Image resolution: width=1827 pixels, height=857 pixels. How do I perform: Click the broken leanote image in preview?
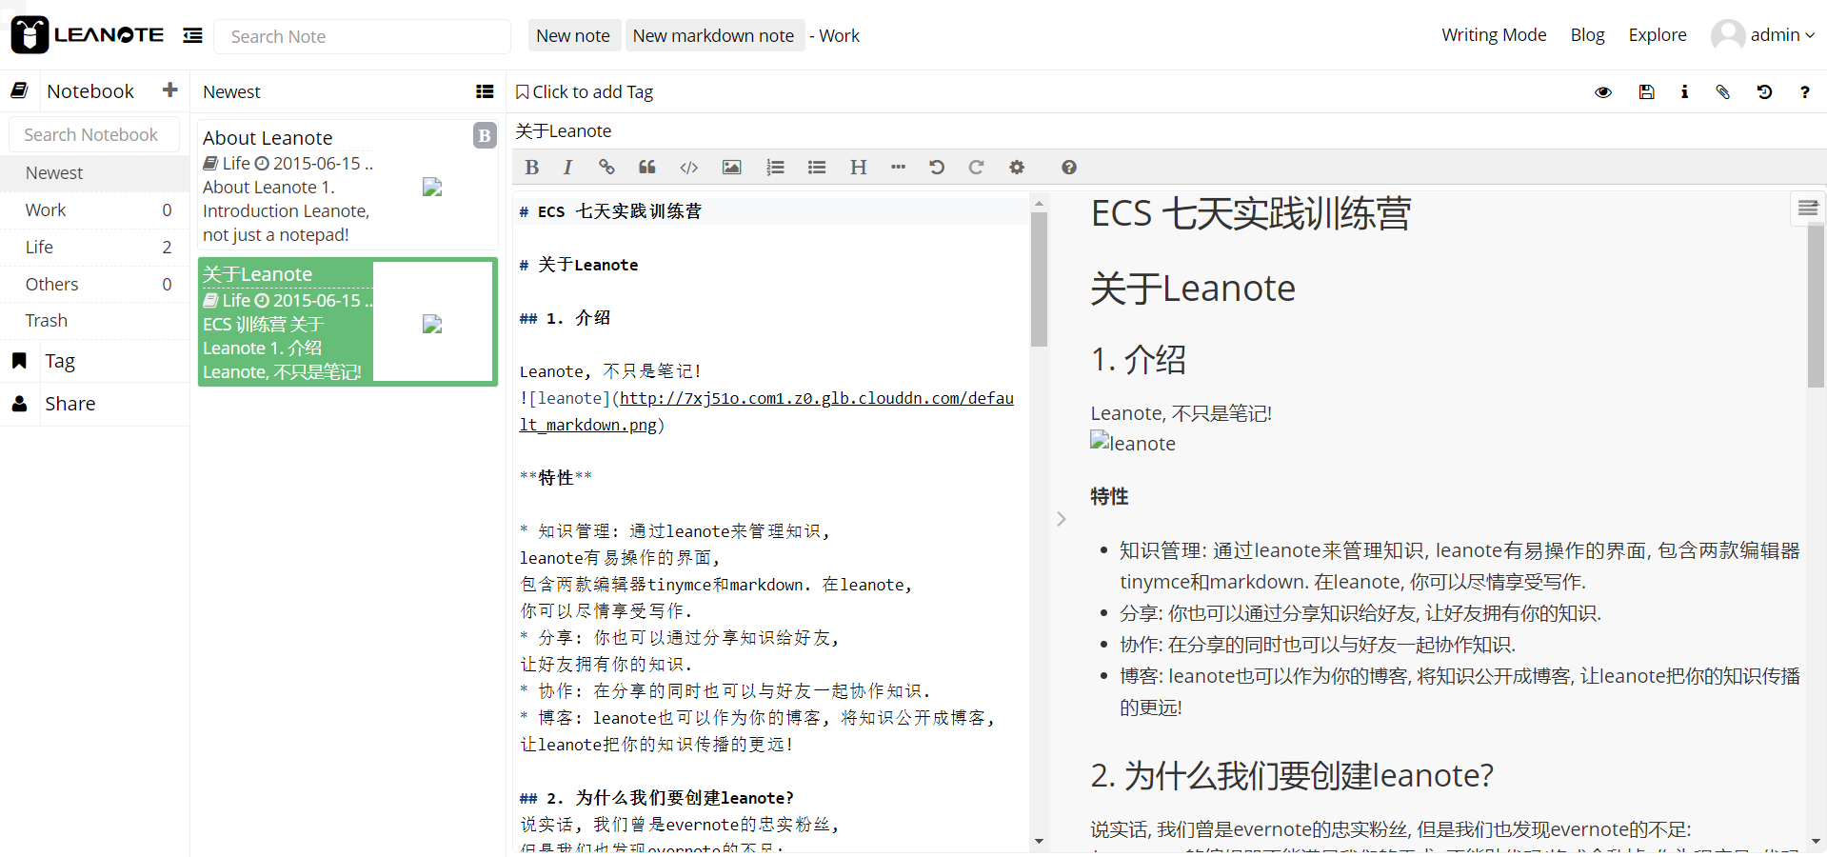coord(1133,443)
